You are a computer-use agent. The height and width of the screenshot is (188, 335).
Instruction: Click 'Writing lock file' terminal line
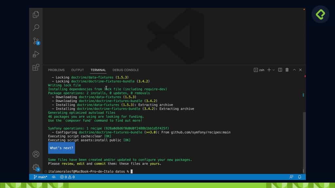pos(64,85)
